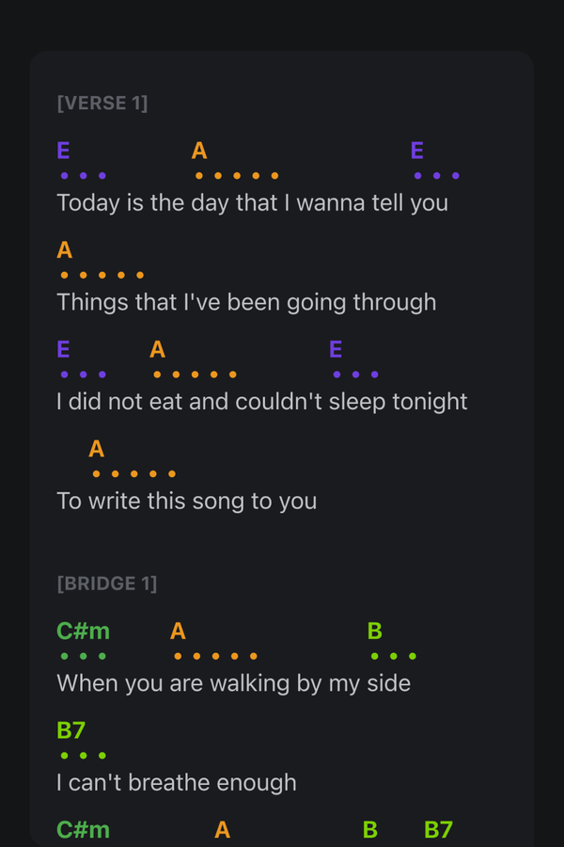Tap the E chord above "Today"
564x847 pixels.
pyautogui.click(x=63, y=151)
